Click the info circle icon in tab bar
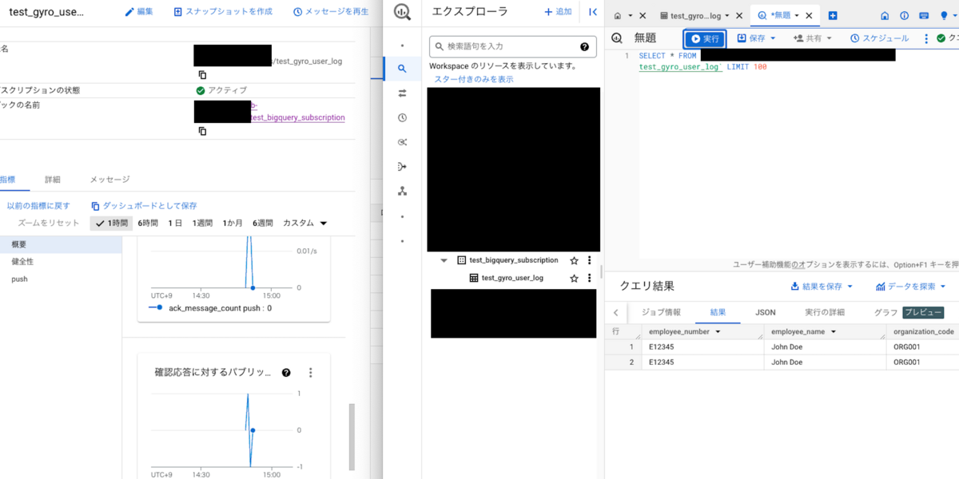This screenshot has width=959, height=479. click(x=904, y=15)
